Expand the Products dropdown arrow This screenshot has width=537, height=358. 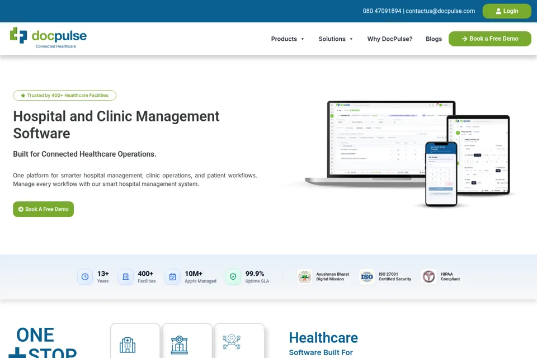point(303,39)
